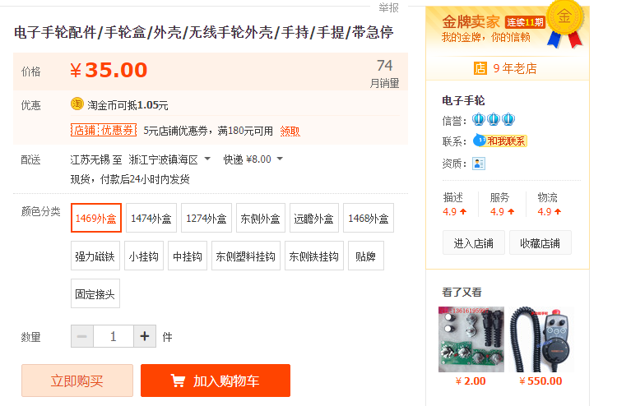Click the Taojinbi gold coin icon

click(x=77, y=104)
